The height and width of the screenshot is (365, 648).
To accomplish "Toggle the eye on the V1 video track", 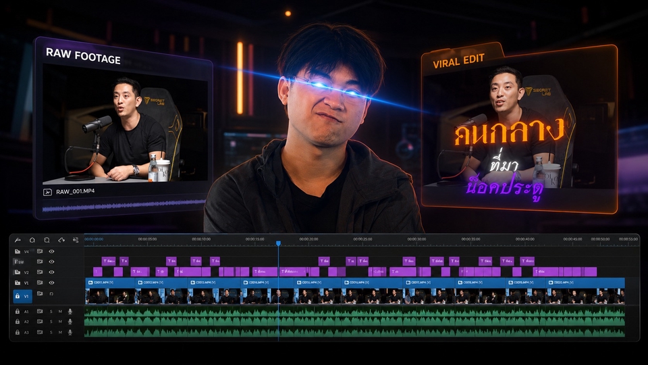I will [x=52, y=283].
